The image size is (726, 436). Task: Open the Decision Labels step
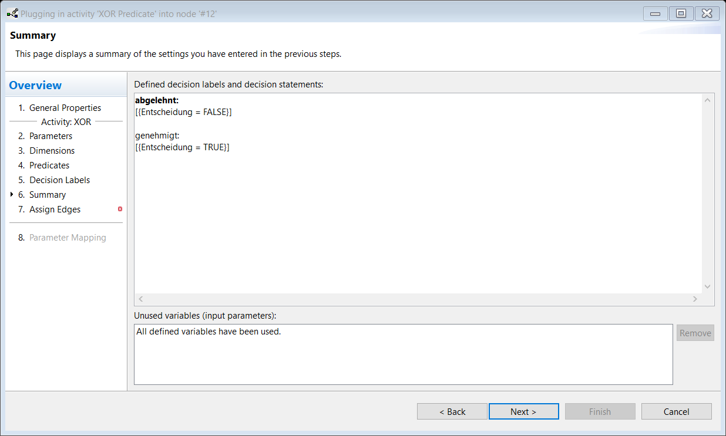coord(54,180)
